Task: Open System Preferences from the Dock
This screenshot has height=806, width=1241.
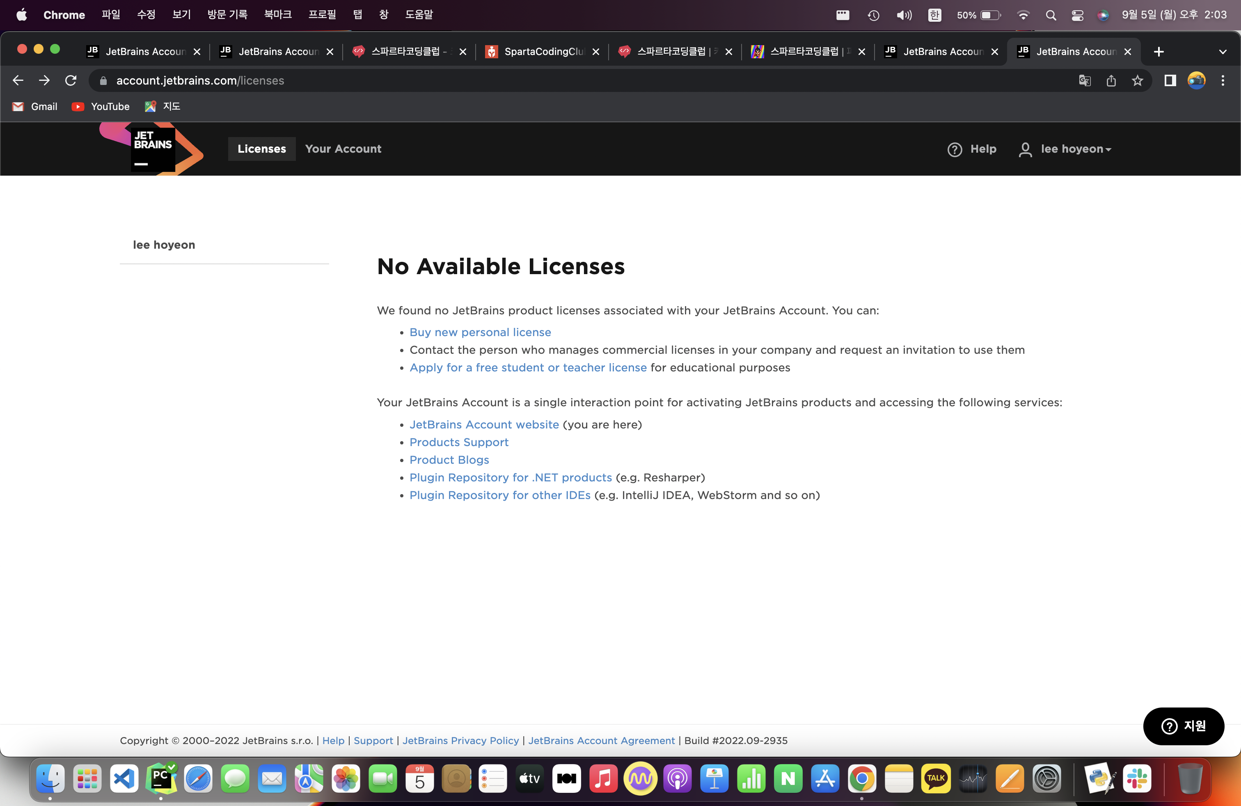Action: coord(1046,779)
